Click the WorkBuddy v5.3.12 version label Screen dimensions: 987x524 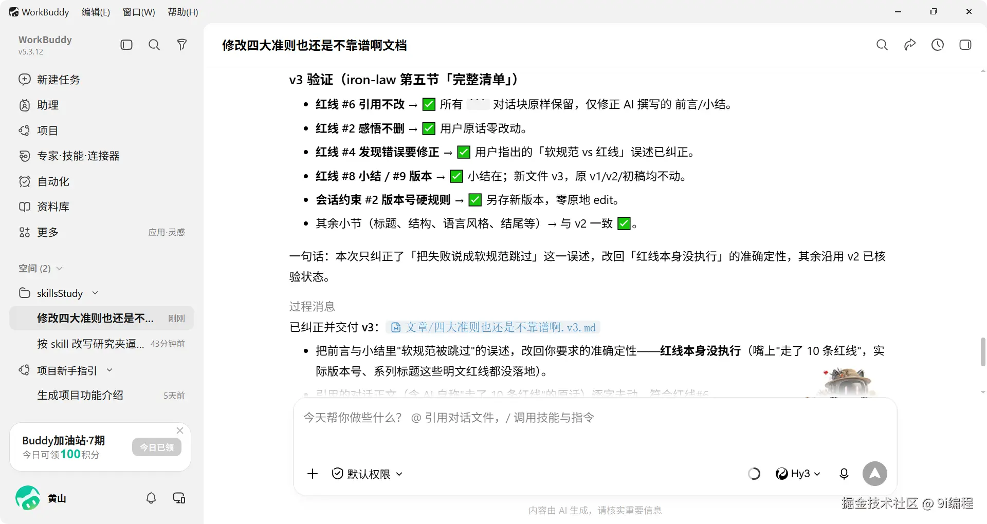(31, 52)
